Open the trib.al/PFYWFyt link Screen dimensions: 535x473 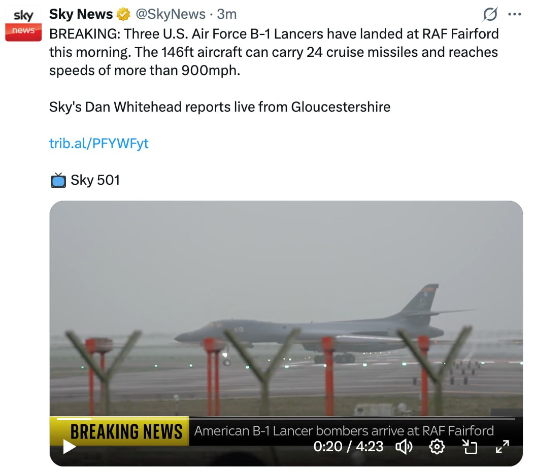tap(99, 144)
